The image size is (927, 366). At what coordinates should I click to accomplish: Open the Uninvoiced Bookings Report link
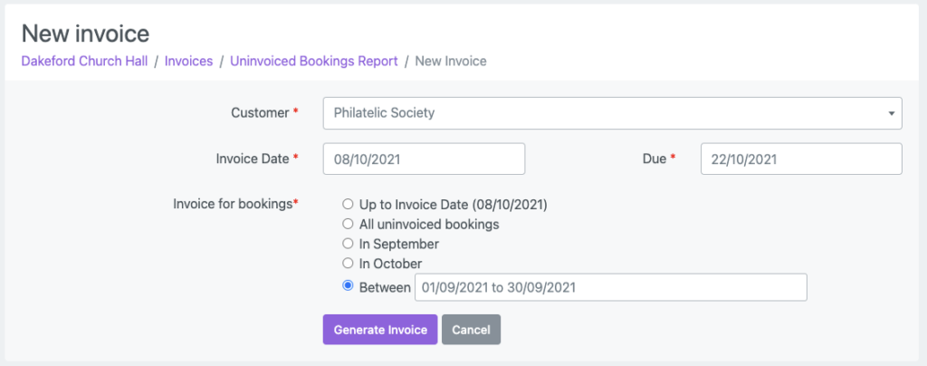point(314,61)
